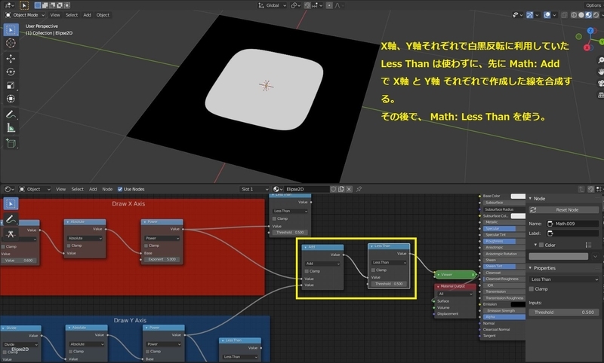Open the 3D viewport View menu
This screenshot has width=604, height=363.
tap(55, 15)
